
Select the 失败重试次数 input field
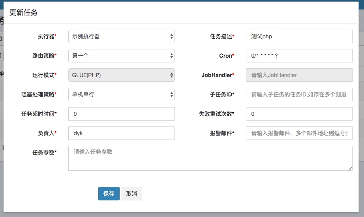[298, 114]
